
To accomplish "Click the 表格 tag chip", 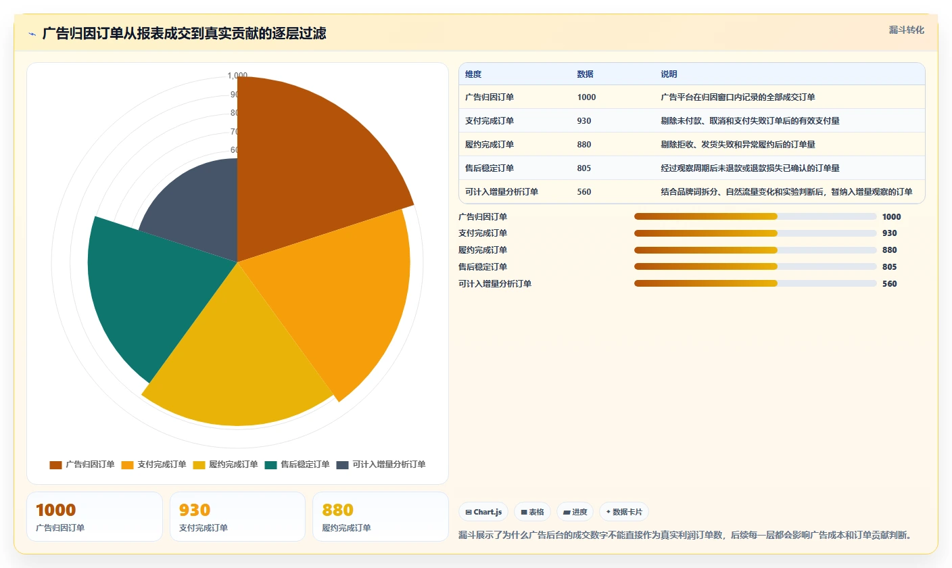I will (532, 512).
